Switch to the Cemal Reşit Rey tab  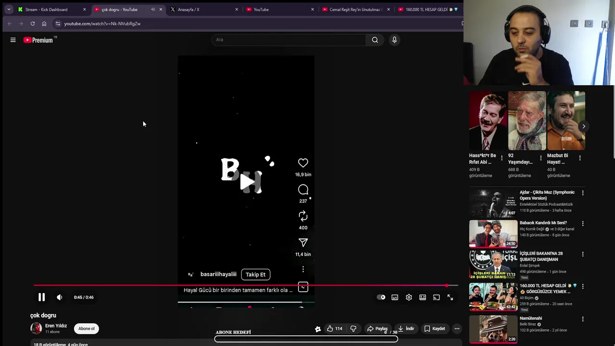[355, 10]
